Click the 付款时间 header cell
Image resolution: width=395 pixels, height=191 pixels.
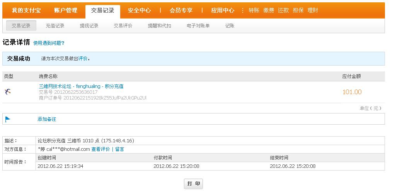click(163, 158)
